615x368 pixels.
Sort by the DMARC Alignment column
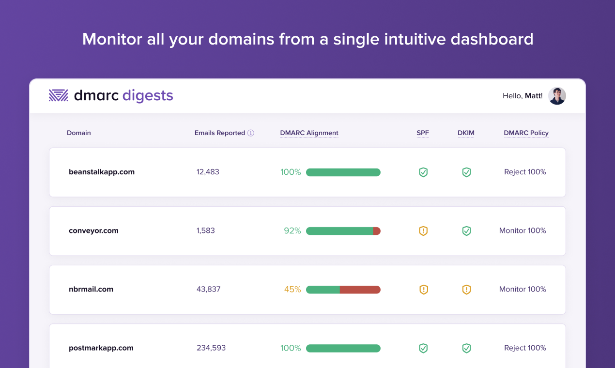coord(309,133)
